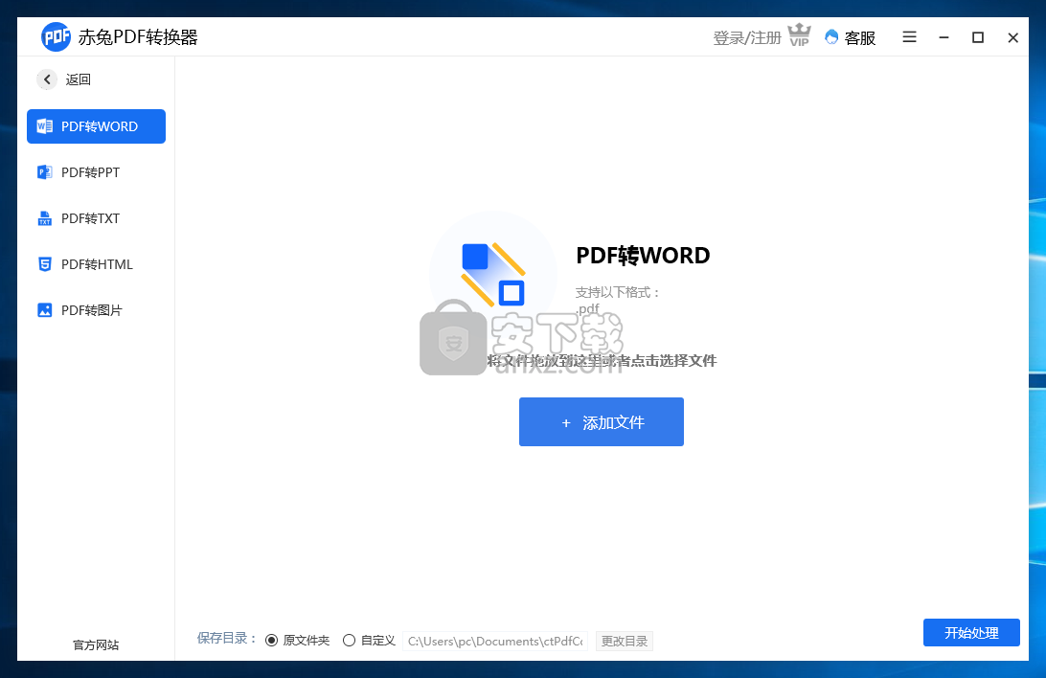Screen dimensions: 1046x678
Task: Open 登录/注册 login link
Action: 747,38
